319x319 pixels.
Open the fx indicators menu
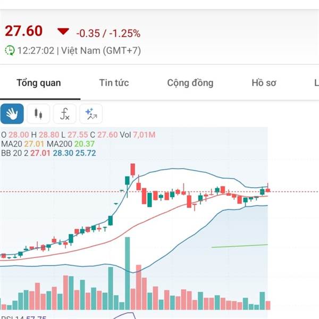(x=65, y=114)
